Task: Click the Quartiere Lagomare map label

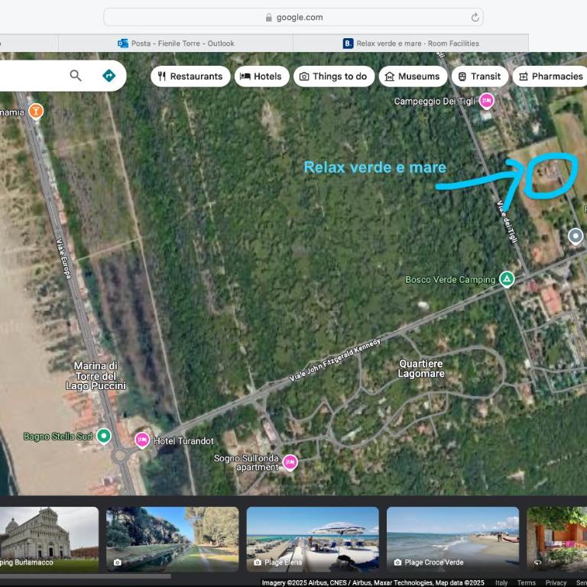Action: 421,368
